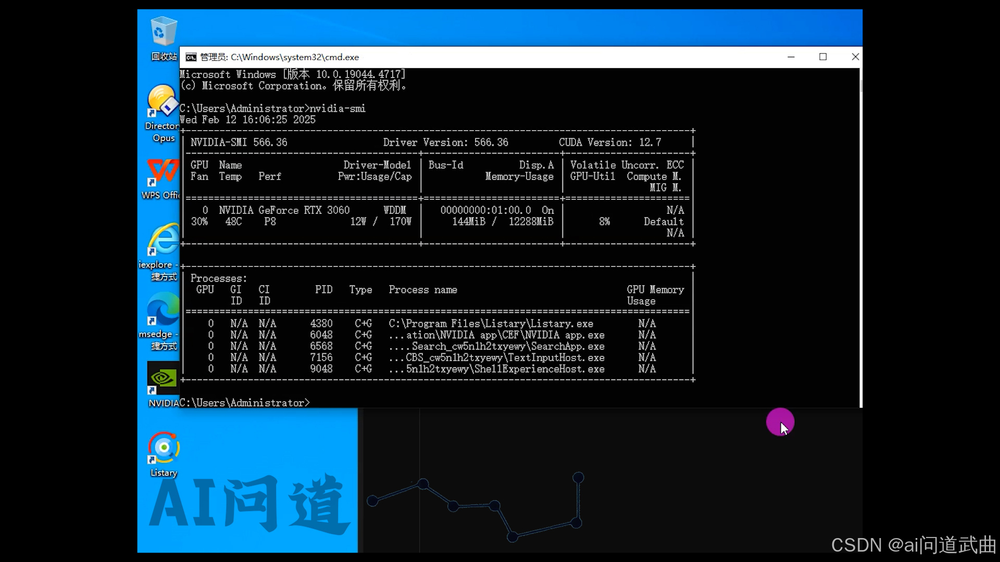Select the NVIDIA app desktop icon
Screen dimensions: 1000x562
tap(162, 377)
